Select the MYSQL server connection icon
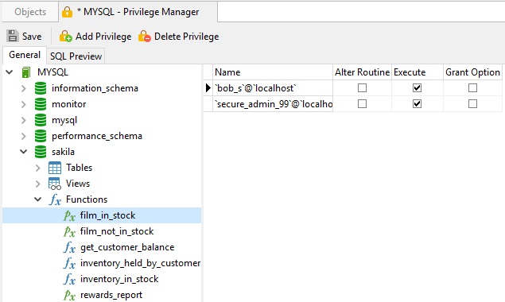 pyautogui.click(x=26, y=72)
